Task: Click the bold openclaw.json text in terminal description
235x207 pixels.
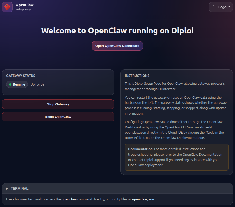Action: click(x=143, y=199)
